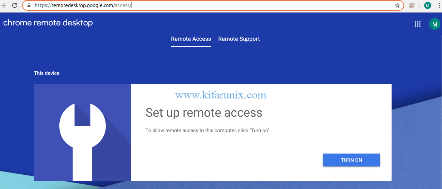Open the Google apps grid launcher
Image resolution: width=442 pixels, height=189 pixels.
[417, 24]
